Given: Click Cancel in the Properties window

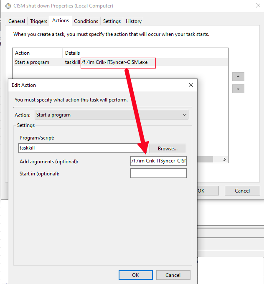Looking at the screenshot, I should point(242,190).
